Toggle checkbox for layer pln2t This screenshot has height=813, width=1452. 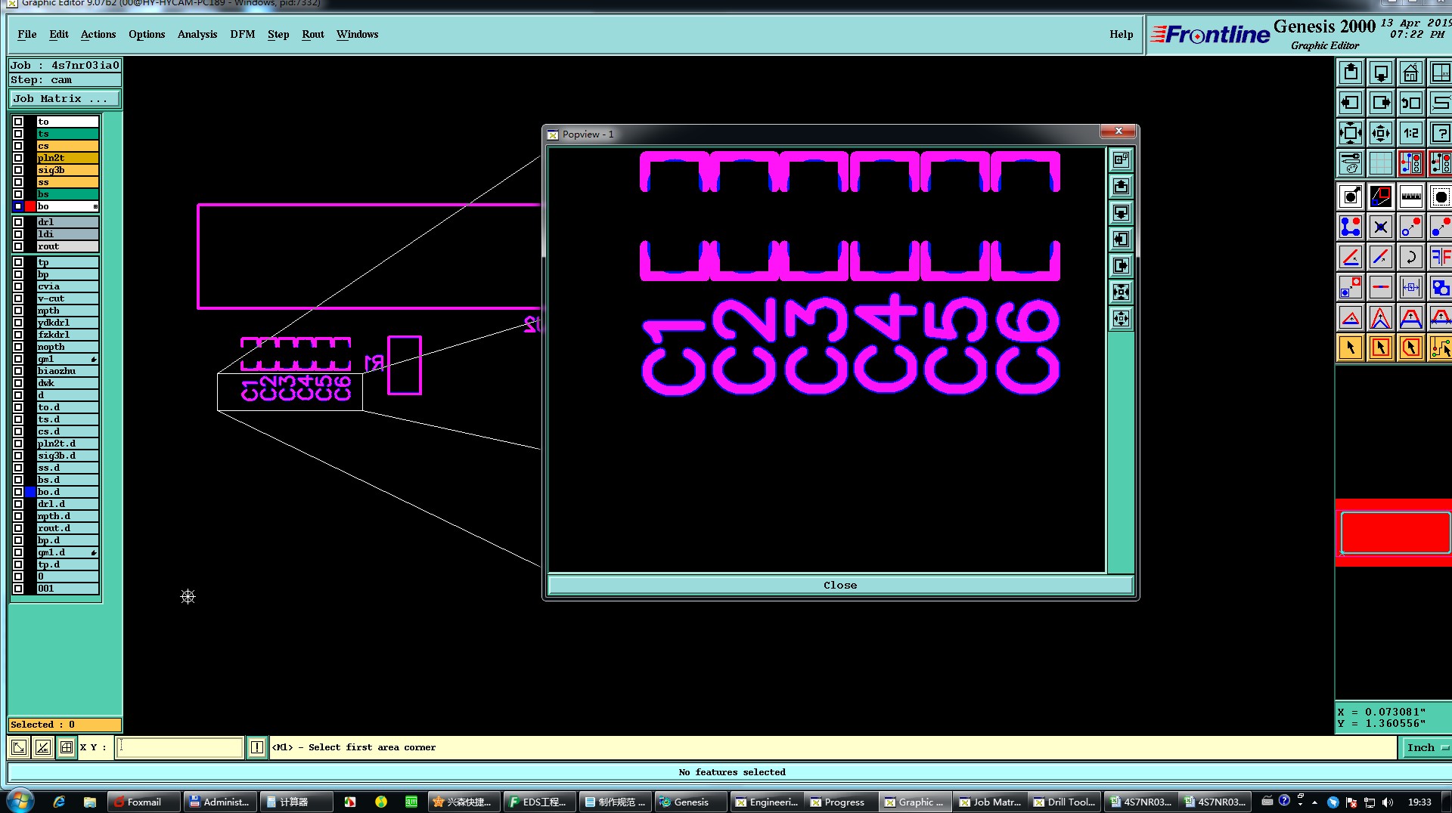click(x=18, y=158)
